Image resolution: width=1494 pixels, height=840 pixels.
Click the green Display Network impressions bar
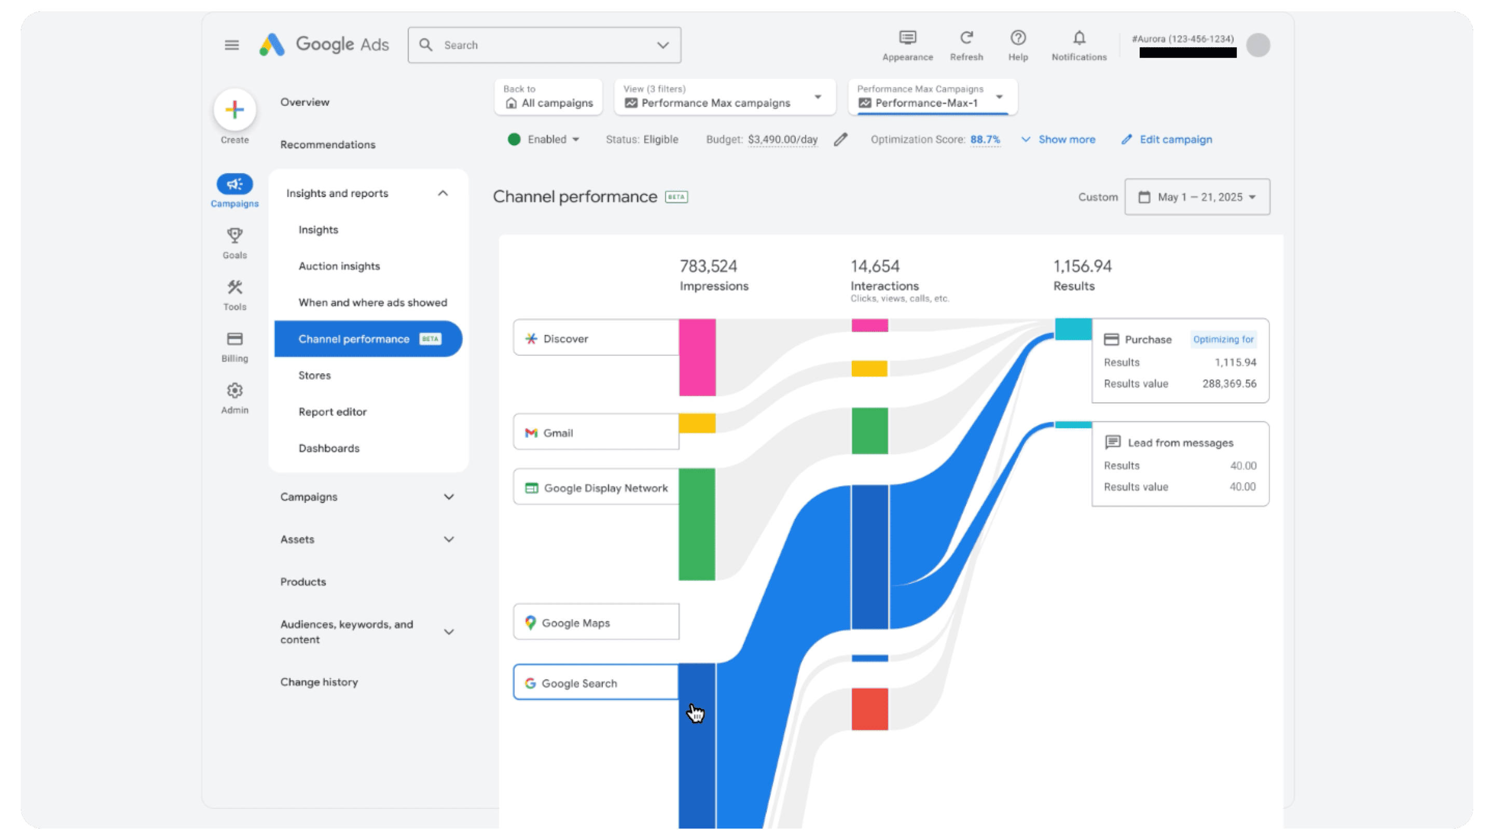click(x=697, y=525)
